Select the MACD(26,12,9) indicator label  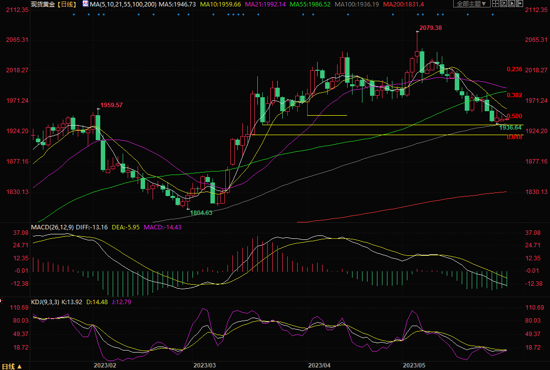click(x=52, y=227)
